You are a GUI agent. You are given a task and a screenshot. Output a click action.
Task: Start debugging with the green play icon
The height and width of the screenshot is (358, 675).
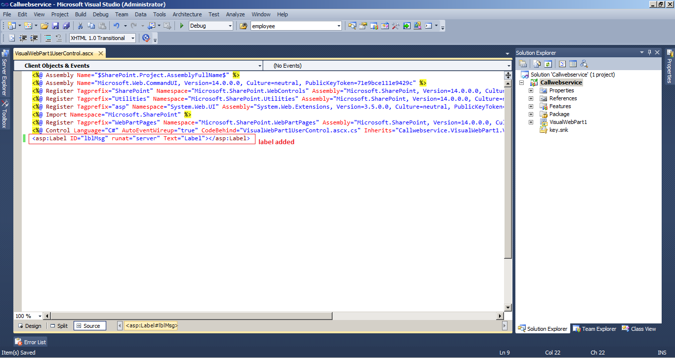tap(182, 26)
